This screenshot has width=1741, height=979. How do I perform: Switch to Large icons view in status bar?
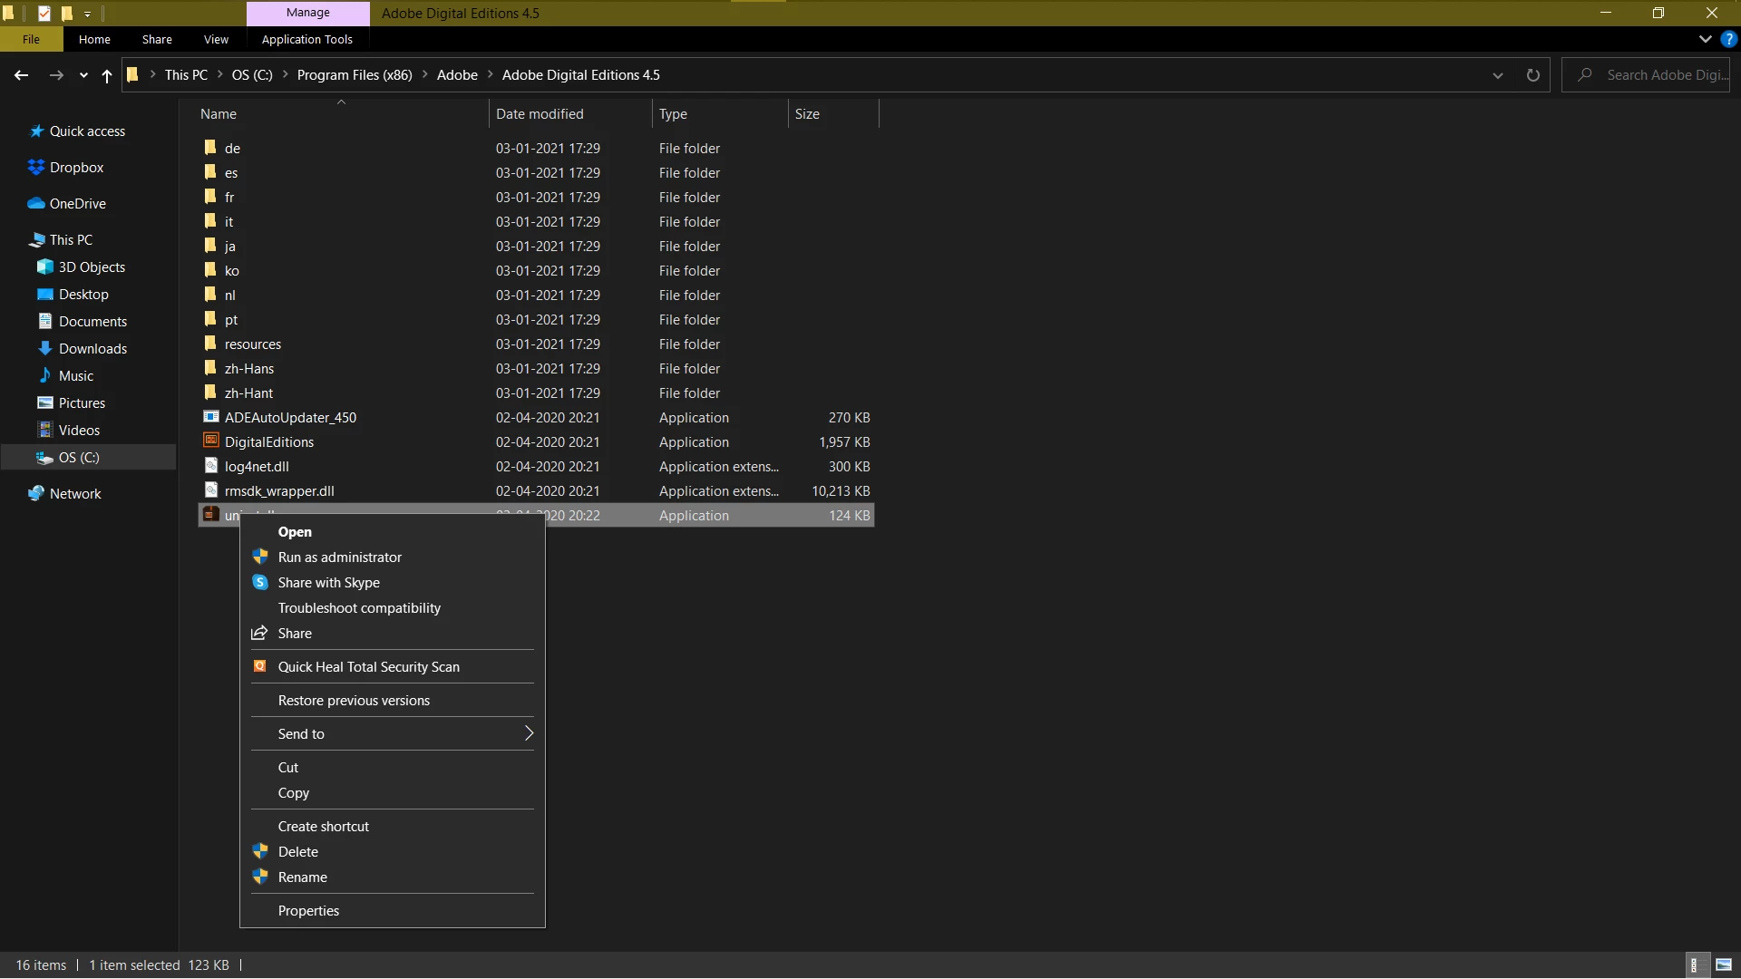coord(1724,965)
